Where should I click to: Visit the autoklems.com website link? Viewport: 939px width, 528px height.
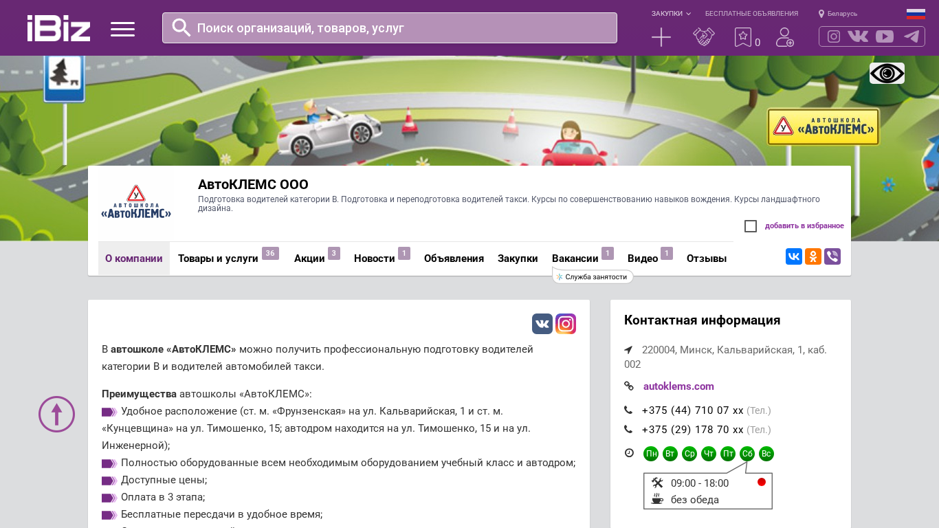tap(678, 386)
